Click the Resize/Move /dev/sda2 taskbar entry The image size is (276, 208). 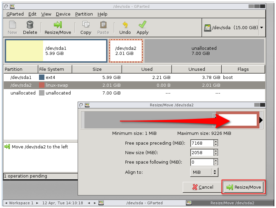pos(230,203)
